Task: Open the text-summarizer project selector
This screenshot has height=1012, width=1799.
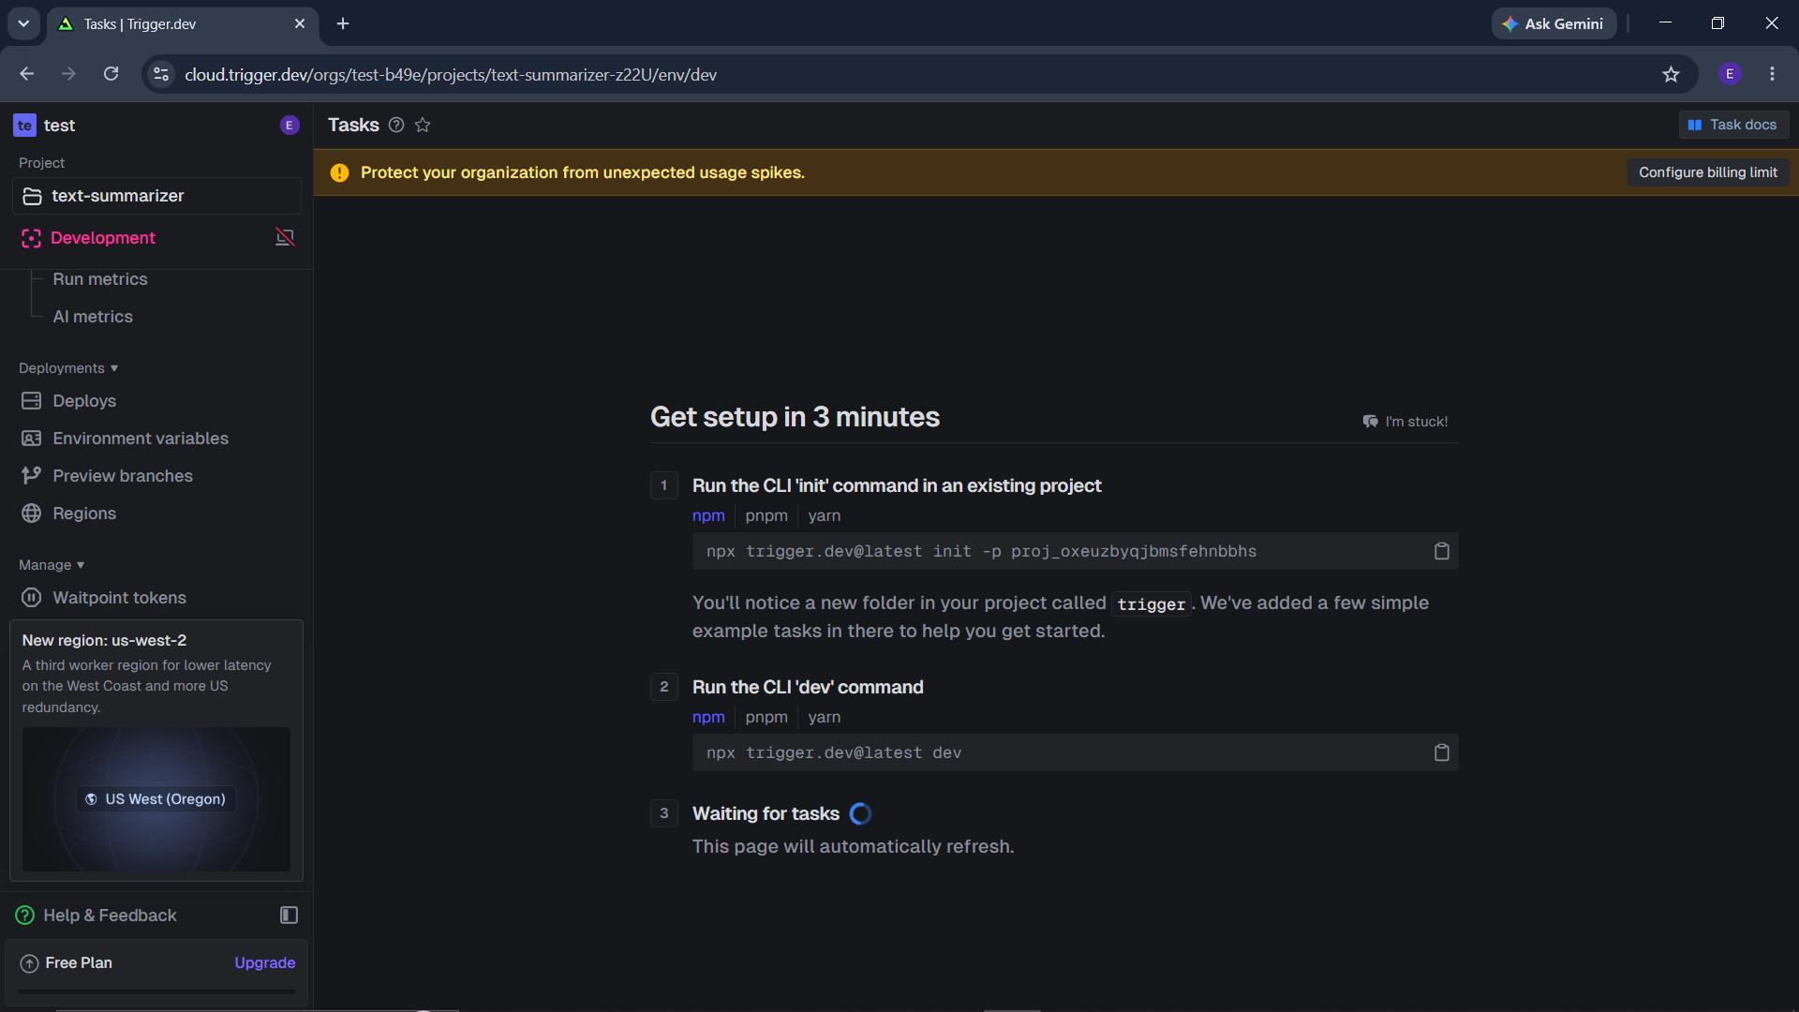Action: tap(156, 196)
